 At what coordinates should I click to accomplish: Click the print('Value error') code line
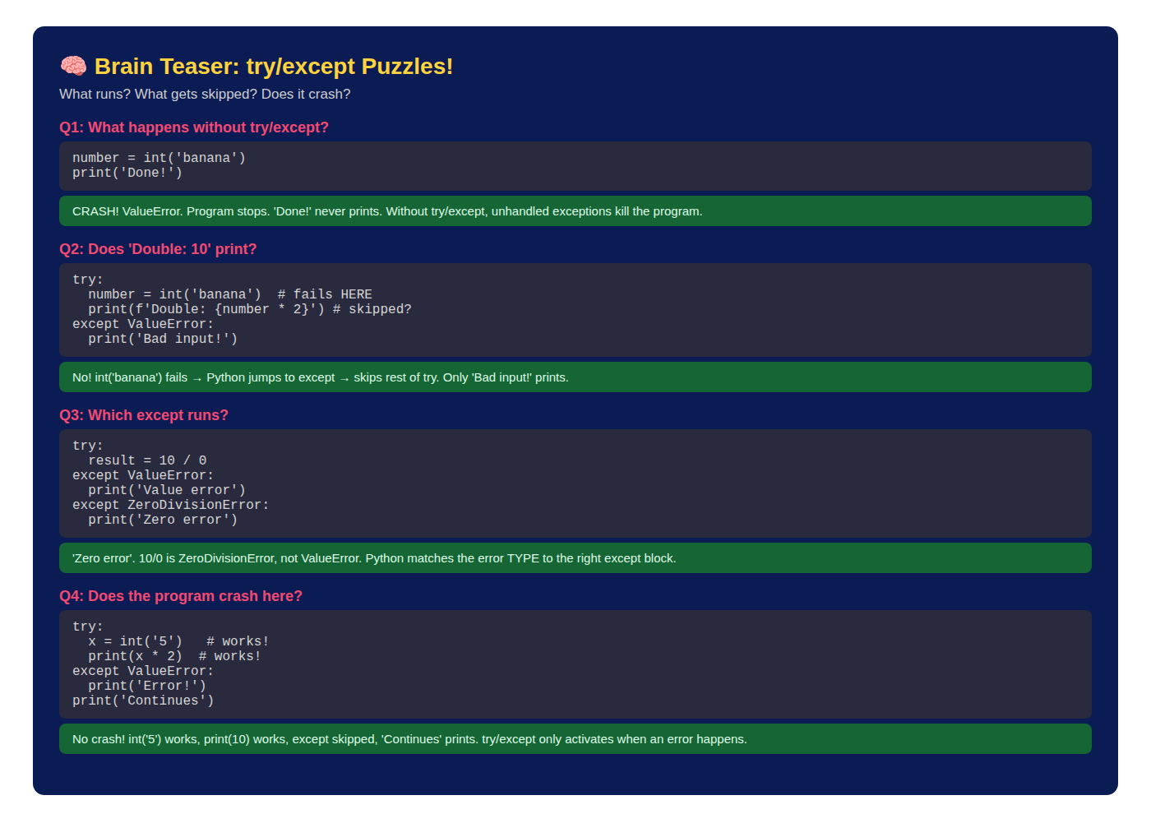[x=167, y=490]
